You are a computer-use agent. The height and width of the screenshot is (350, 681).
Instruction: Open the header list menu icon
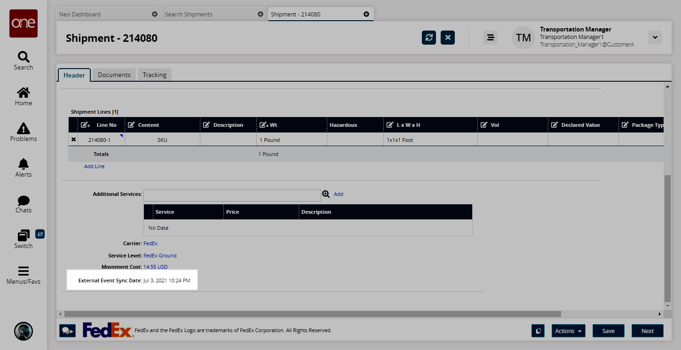[490, 38]
